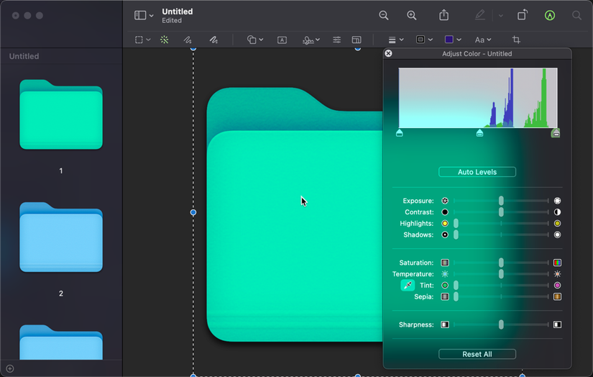Select the Instant Alpha wand tool
593x377 pixels.
pyautogui.click(x=165, y=40)
